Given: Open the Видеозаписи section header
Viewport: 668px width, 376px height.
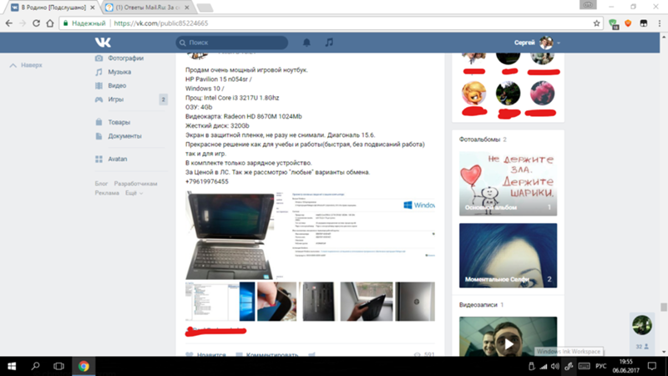Looking at the screenshot, I should (481, 305).
